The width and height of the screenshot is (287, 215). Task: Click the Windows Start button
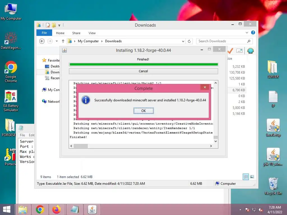pyautogui.click(x=7, y=209)
